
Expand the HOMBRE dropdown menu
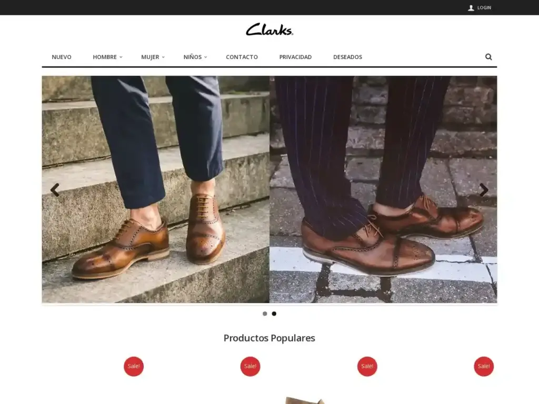pos(107,57)
